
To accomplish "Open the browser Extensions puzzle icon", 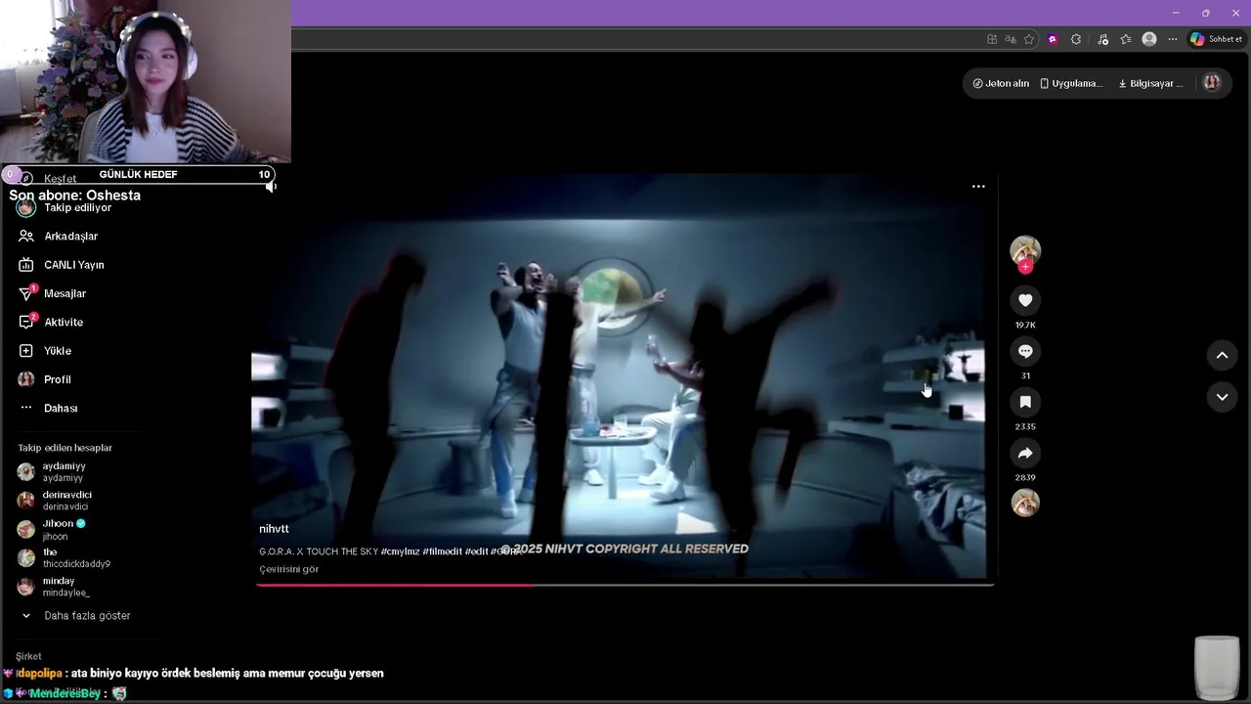I will [1076, 39].
